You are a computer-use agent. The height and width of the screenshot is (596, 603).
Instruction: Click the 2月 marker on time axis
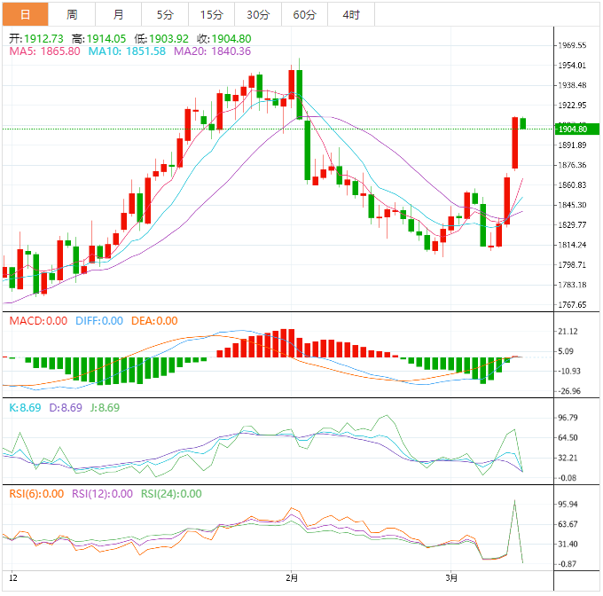click(x=293, y=578)
